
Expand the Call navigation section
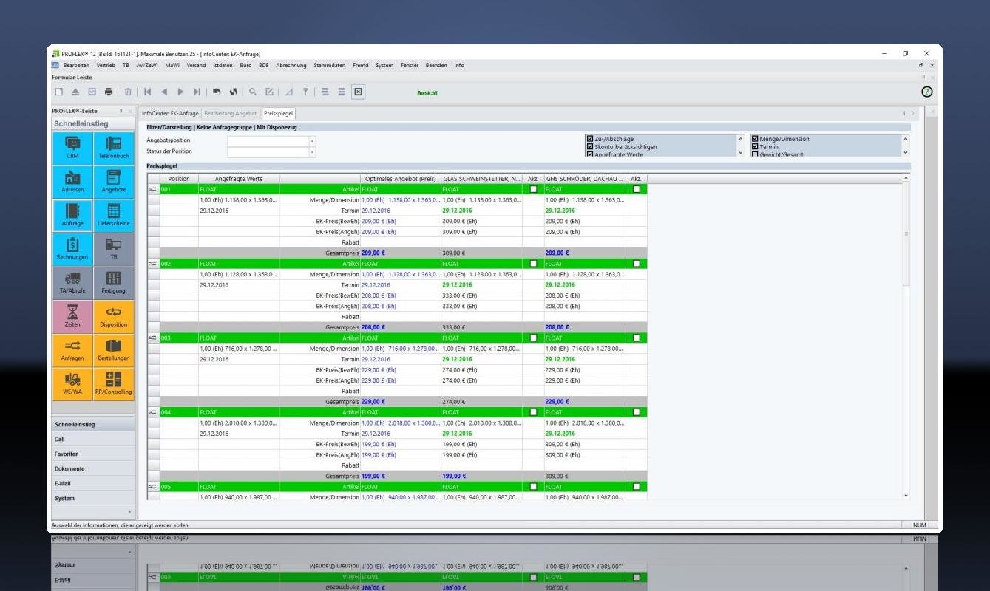pyautogui.click(x=93, y=440)
